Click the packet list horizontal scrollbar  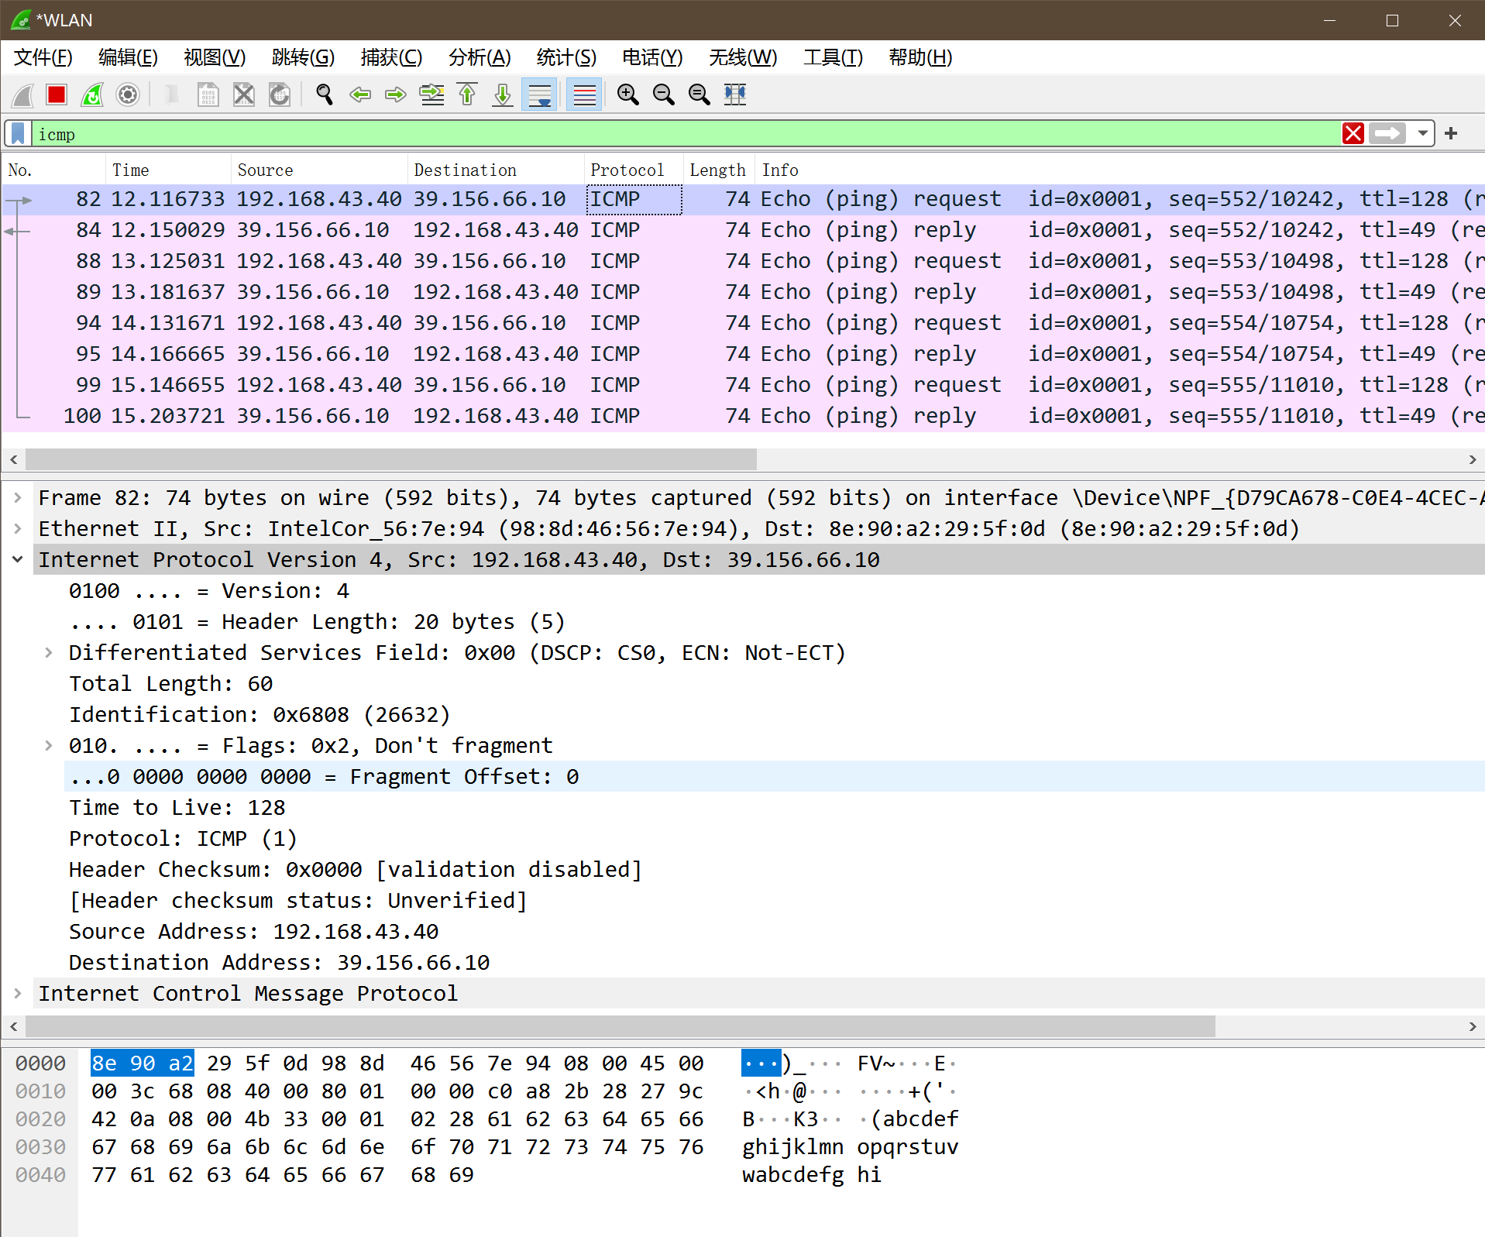pos(391,459)
